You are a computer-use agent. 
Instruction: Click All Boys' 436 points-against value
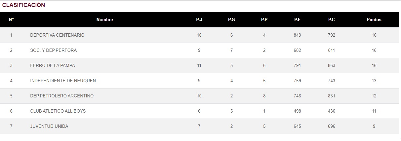[331, 111]
